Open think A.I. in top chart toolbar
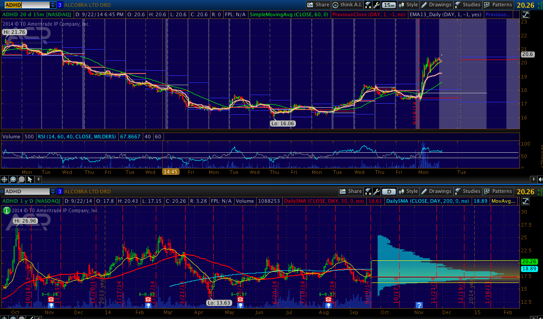Screen dimensions: 543x319 348,5
